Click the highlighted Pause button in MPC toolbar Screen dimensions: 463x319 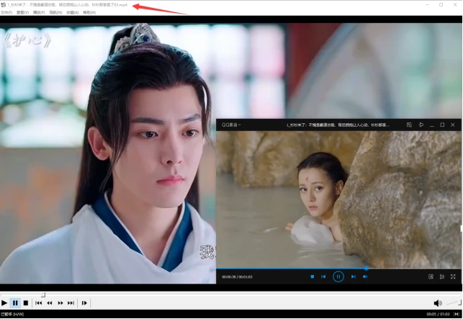coord(15,302)
